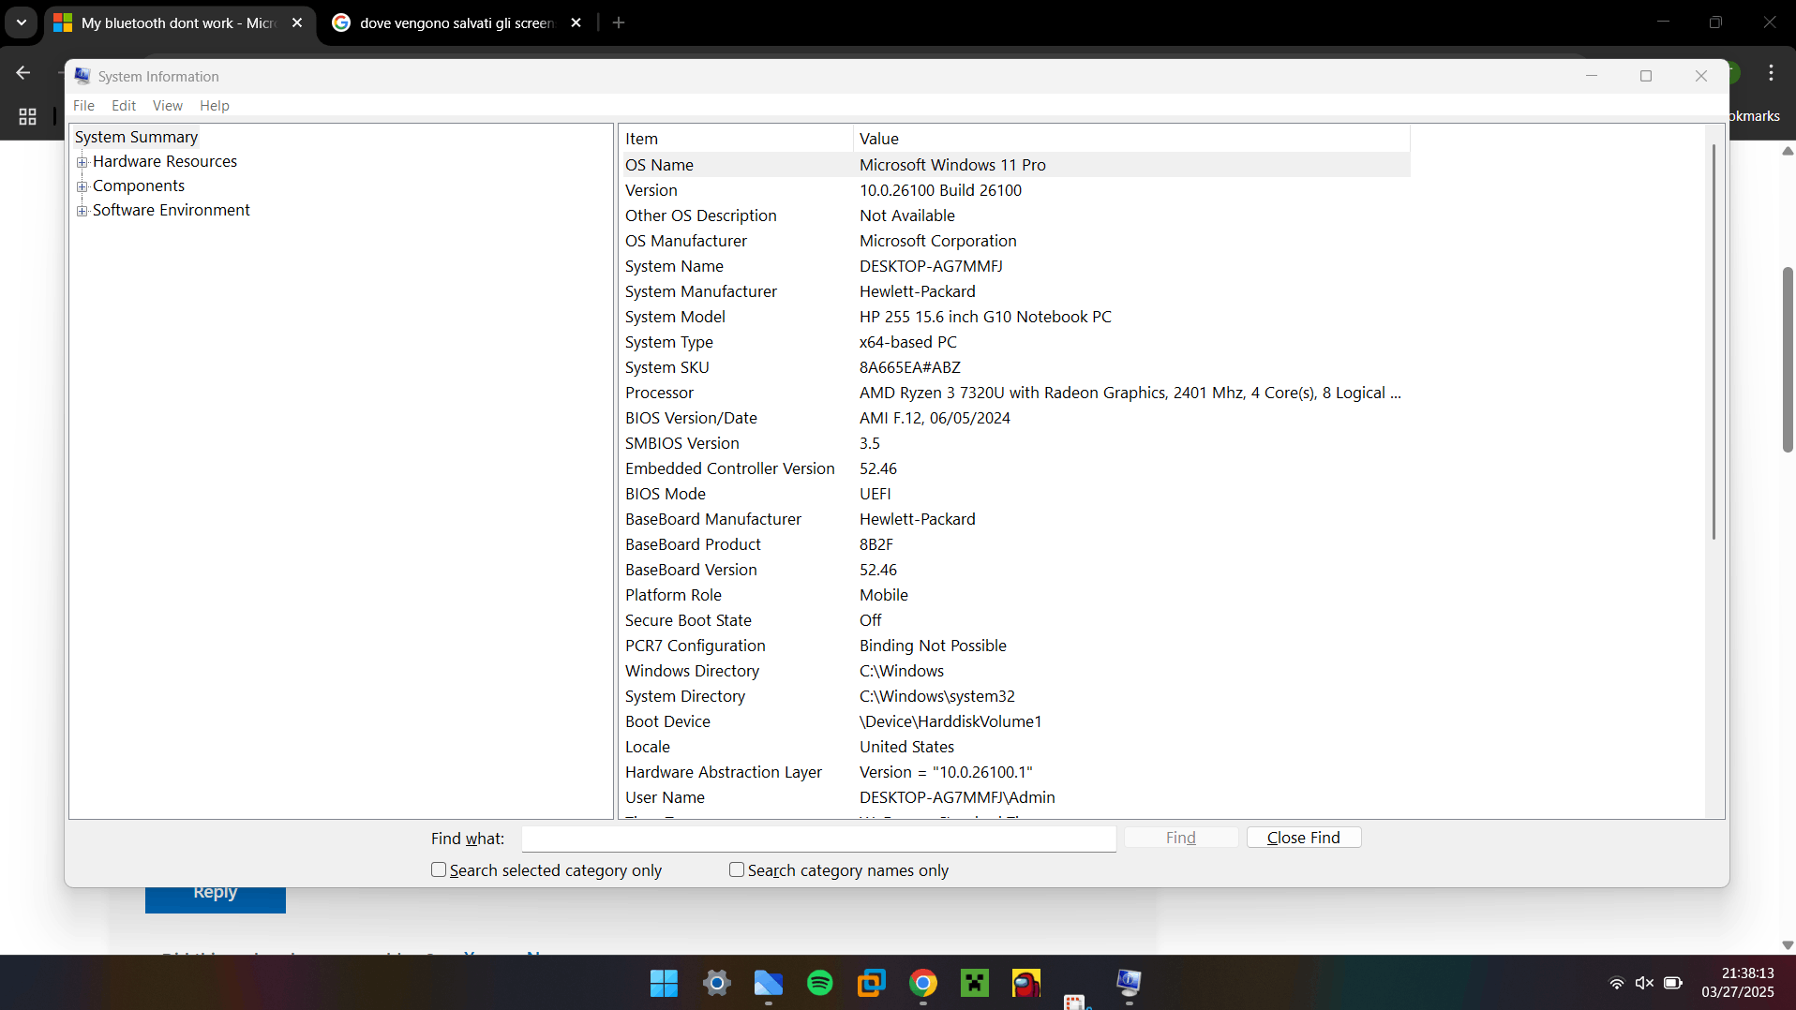Enable Search selected category only
The image size is (1796, 1010).
[438, 870]
